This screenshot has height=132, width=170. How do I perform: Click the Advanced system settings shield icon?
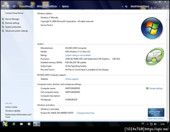[3, 31]
